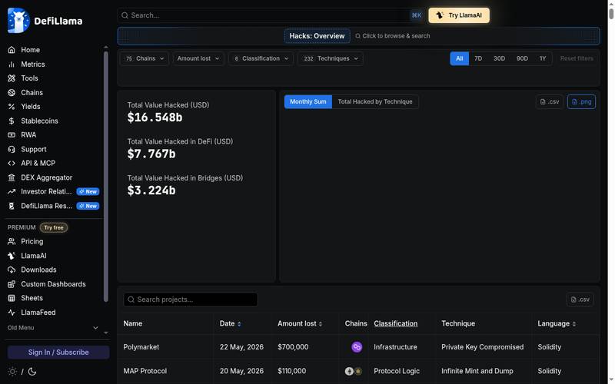Click the Stablecoins dollar icon
The width and height of the screenshot is (615, 384).
12,121
